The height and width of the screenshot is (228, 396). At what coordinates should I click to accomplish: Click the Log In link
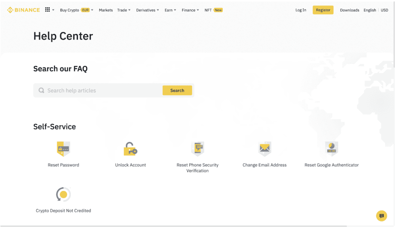pyautogui.click(x=301, y=10)
